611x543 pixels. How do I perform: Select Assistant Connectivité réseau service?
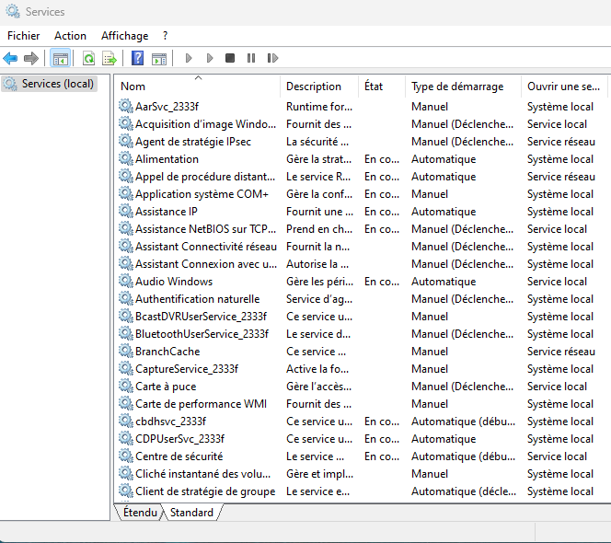206,247
